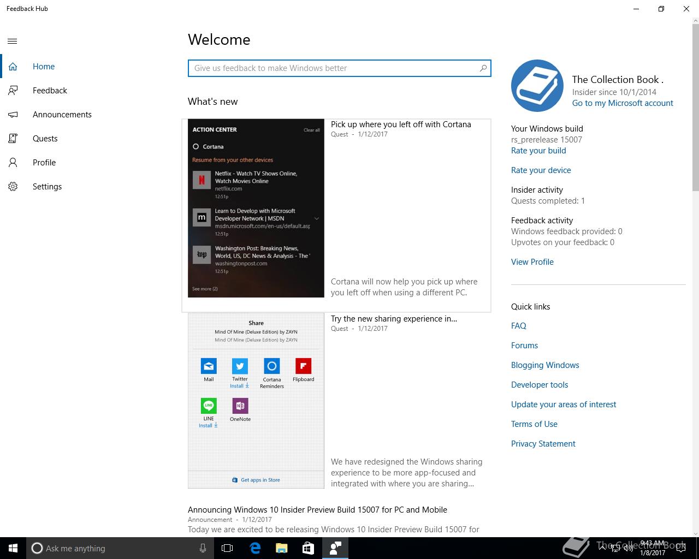This screenshot has width=699, height=559.
Task: Open 'Pick up where you left off with Cortana'
Action: click(401, 124)
